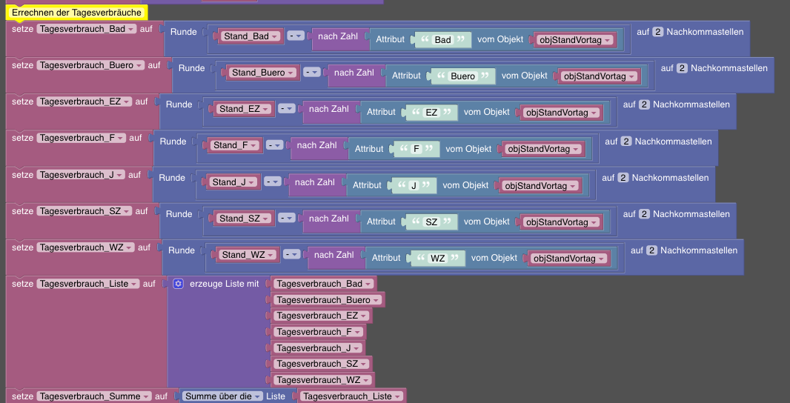Screen dimensions: 790x403
Task: Edit the "EZ" attribute text field
Action: [x=431, y=113]
